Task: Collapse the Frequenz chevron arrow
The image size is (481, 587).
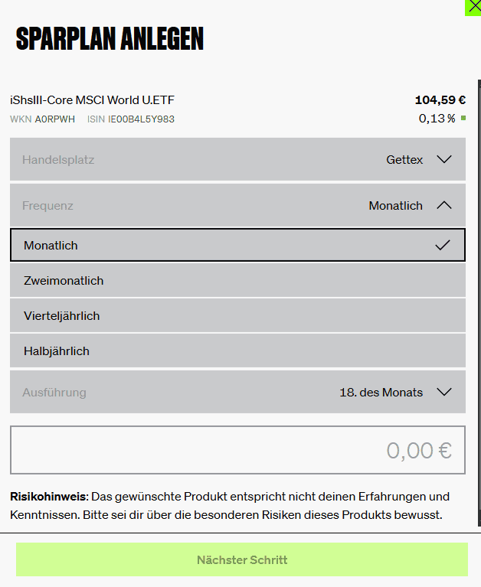Action: click(x=444, y=205)
